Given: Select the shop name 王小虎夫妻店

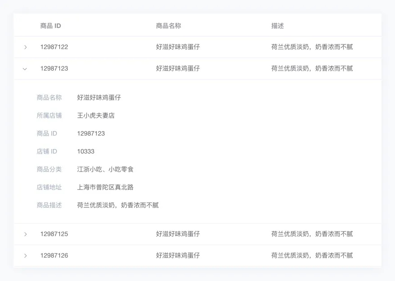Looking at the screenshot, I should coord(96,115).
